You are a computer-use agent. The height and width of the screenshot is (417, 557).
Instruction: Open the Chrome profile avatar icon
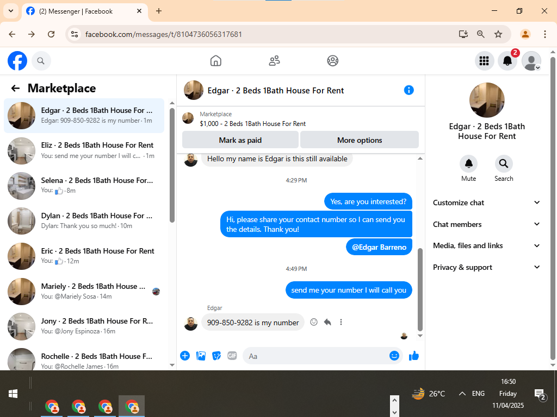click(x=525, y=34)
